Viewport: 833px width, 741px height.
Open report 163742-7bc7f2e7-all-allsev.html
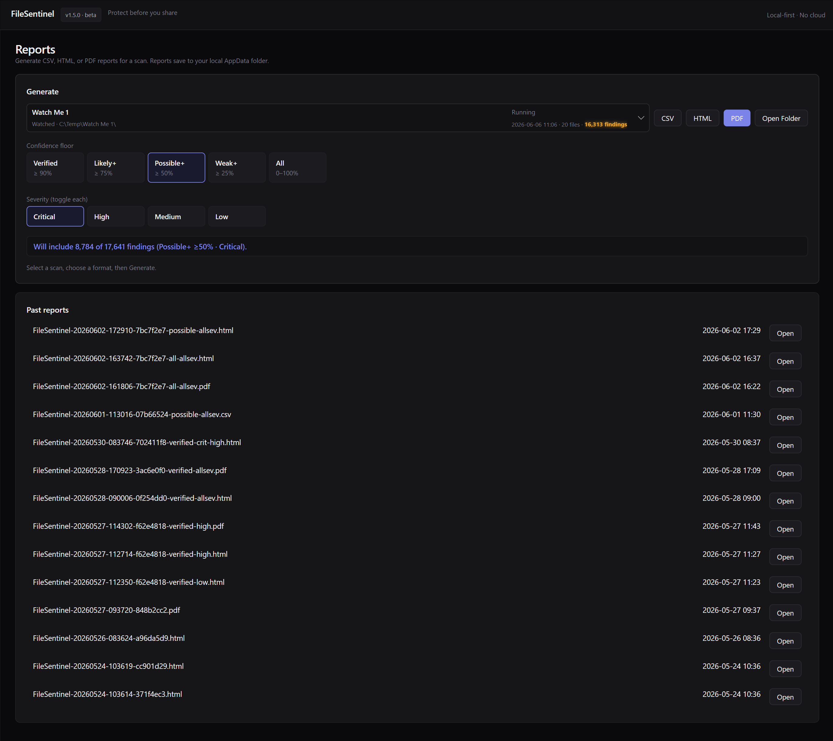coord(785,361)
